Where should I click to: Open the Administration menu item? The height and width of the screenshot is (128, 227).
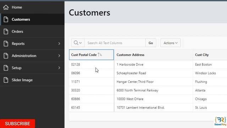tap(32, 56)
